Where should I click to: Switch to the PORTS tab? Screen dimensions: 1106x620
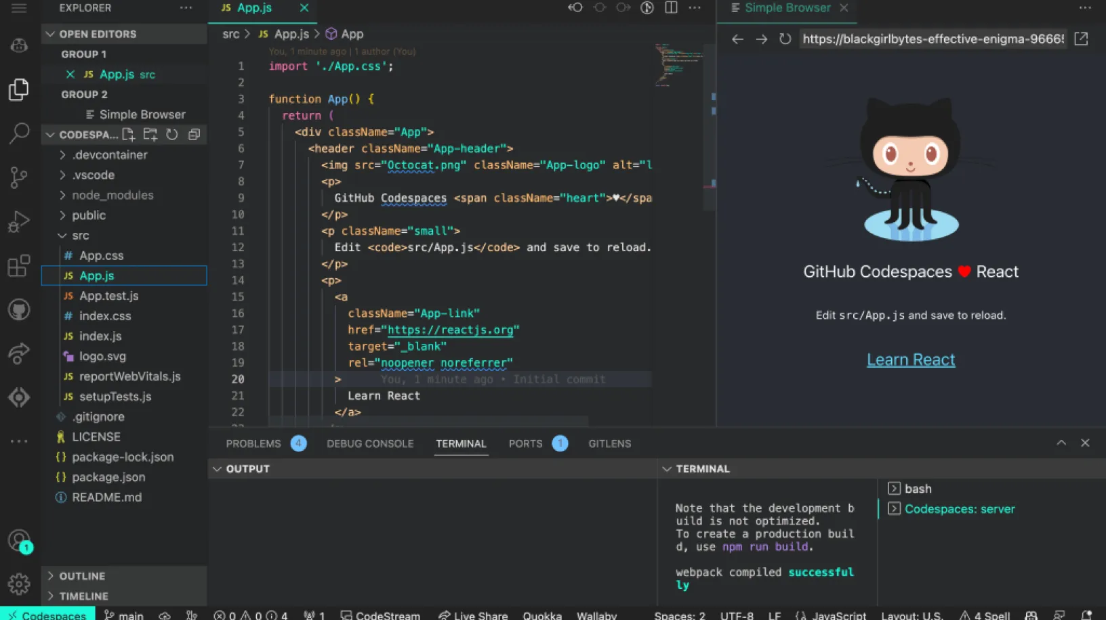pyautogui.click(x=525, y=444)
